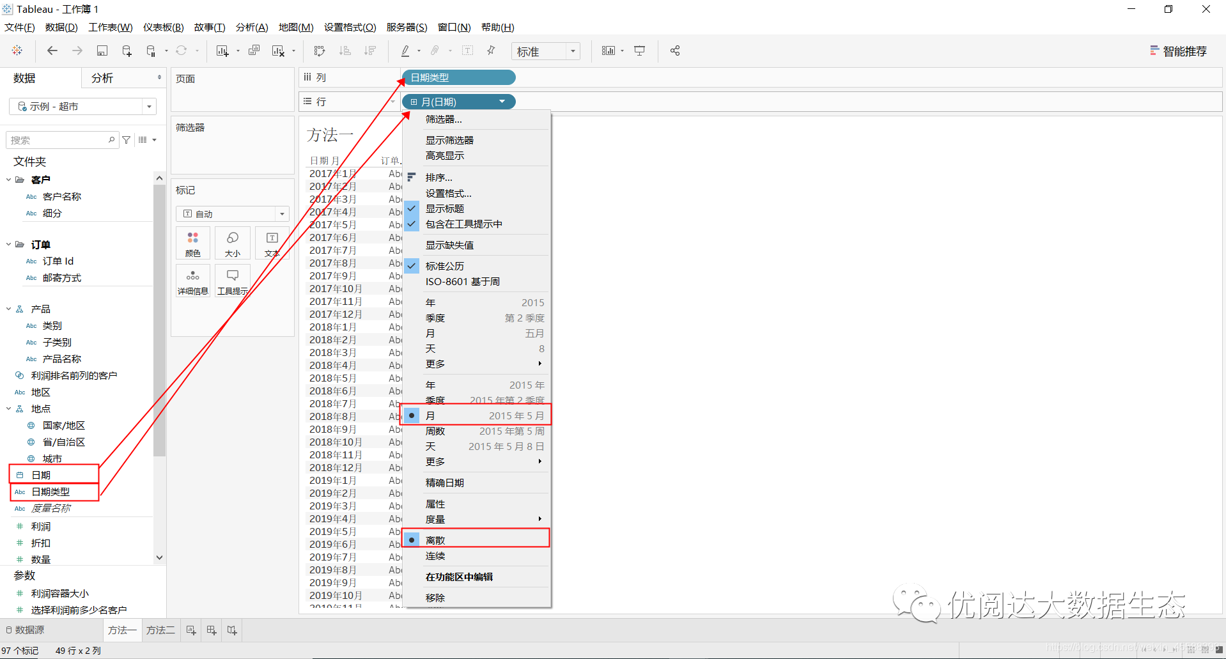Click the pin fix axes icon
The image size is (1226, 659).
(x=491, y=50)
